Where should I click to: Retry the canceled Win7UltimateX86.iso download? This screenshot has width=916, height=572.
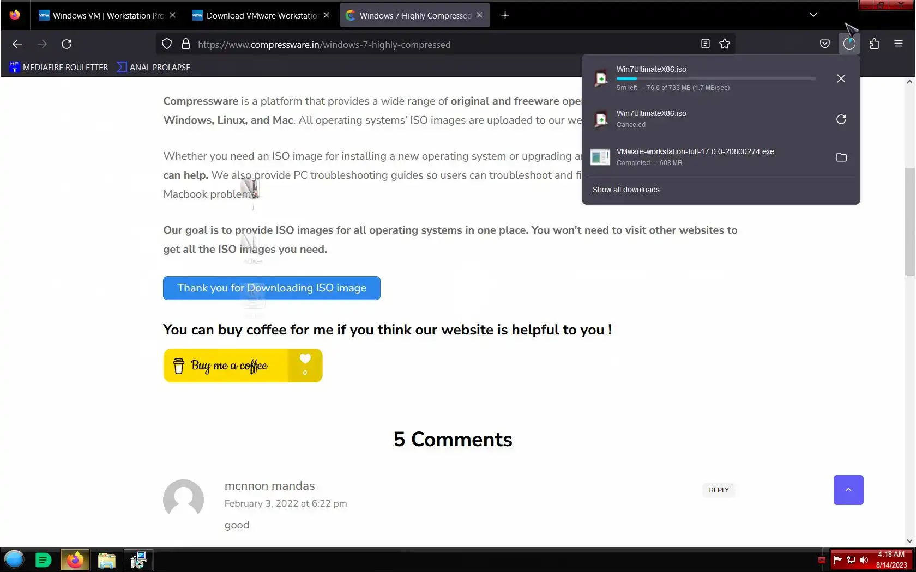[x=841, y=119]
